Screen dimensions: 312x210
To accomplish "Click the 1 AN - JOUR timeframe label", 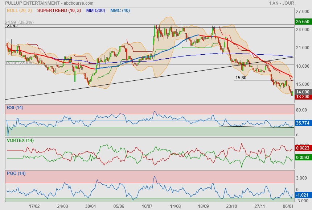I will pyautogui.click(x=282, y=3).
